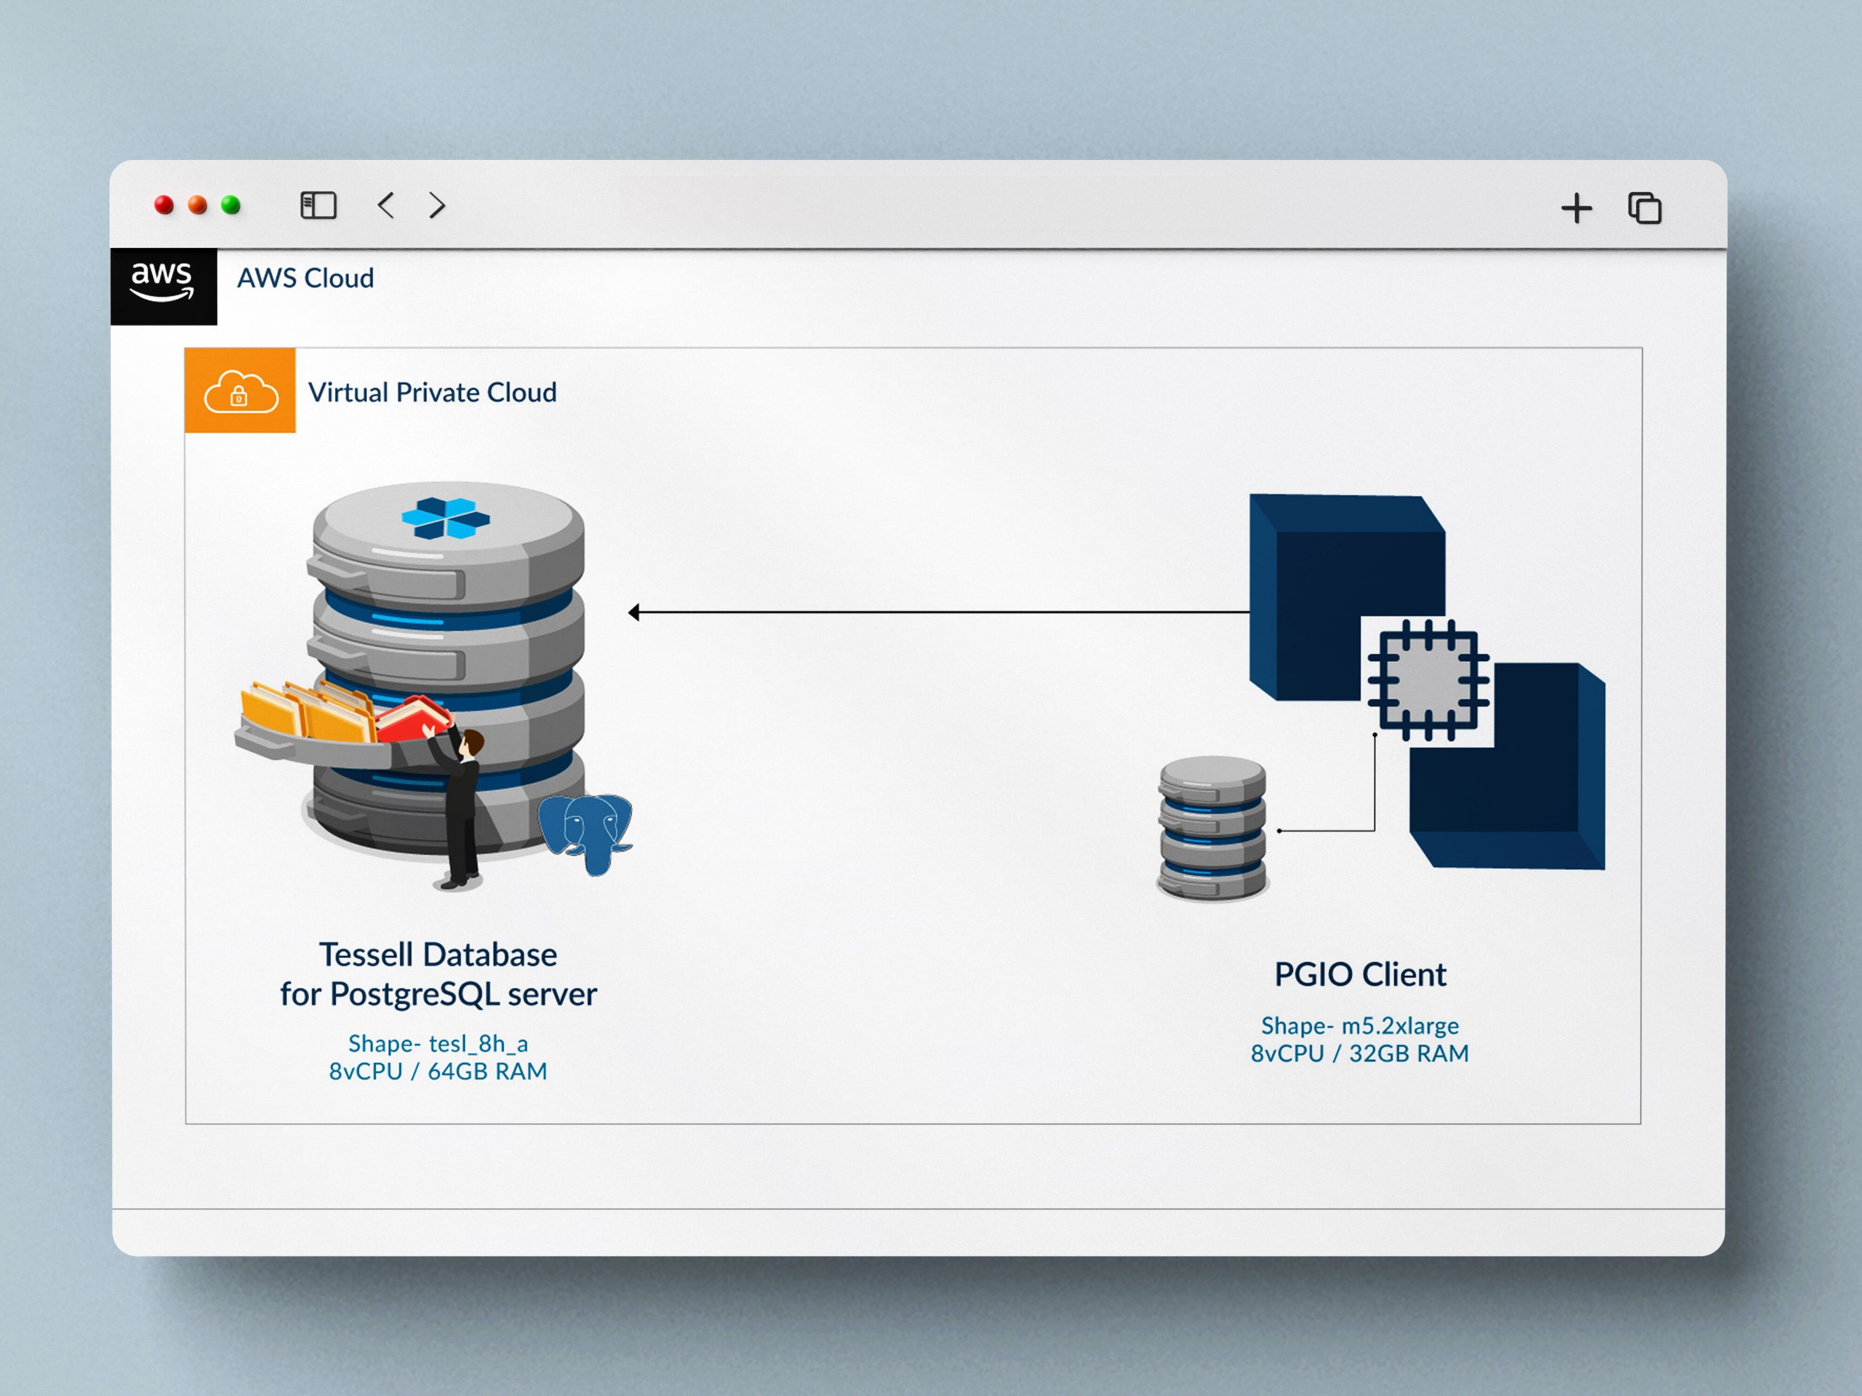
Task: Click the 'Shape- tesl_8h_a' text
Action: tap(439, 1044)
